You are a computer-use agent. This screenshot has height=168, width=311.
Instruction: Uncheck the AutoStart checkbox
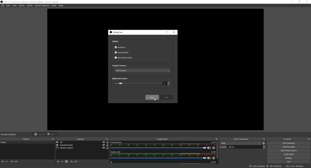(116, 48)
